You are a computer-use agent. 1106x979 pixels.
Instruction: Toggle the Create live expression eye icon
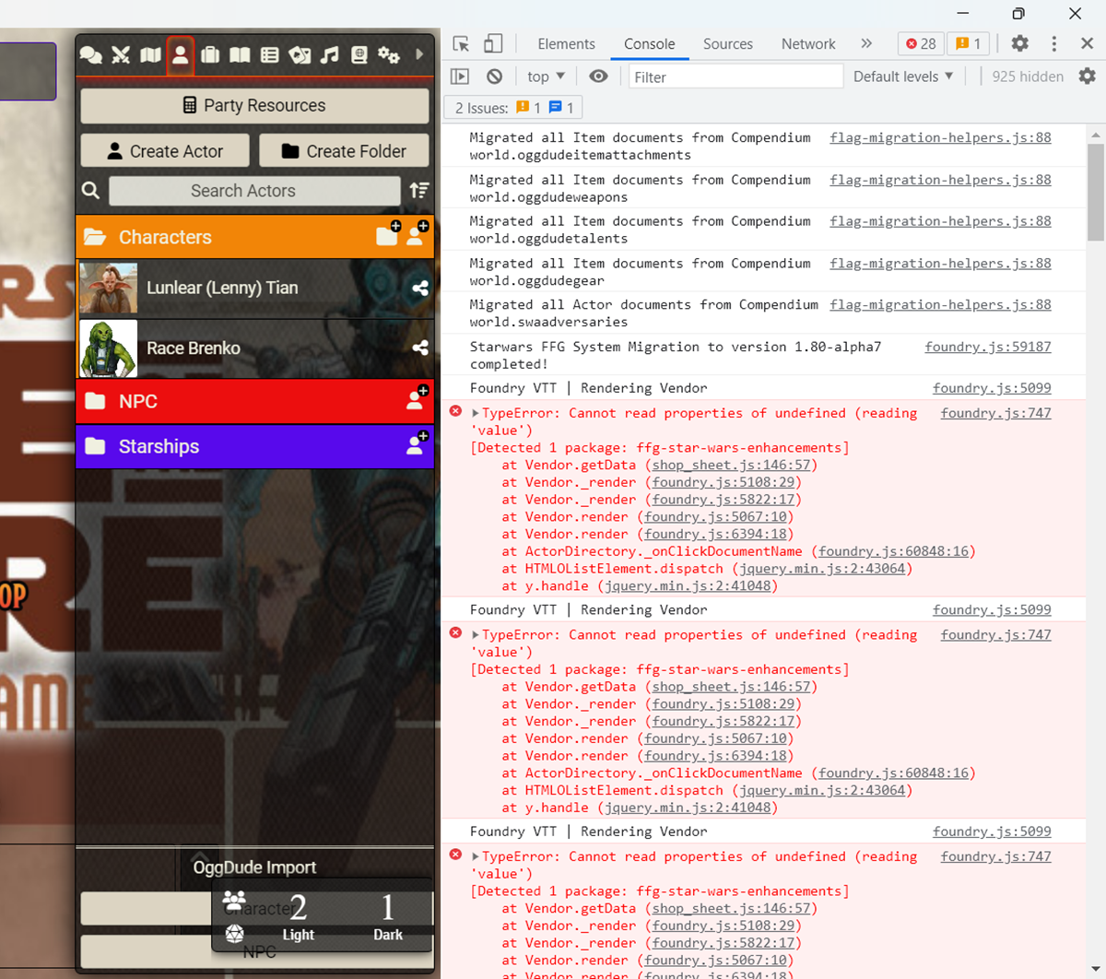[x=598, y=77]
